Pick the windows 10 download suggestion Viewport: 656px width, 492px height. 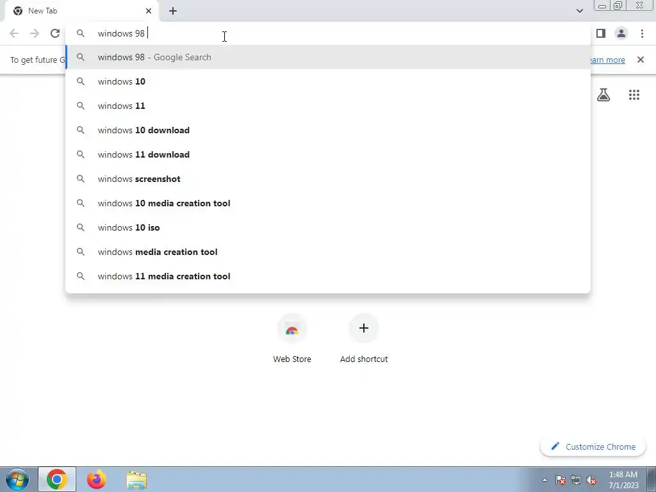(328, 130)
